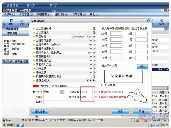171x128 pixels.
Task: Click the 备注 remarks field
Action: pyautogui.click(x=95, y=102)
